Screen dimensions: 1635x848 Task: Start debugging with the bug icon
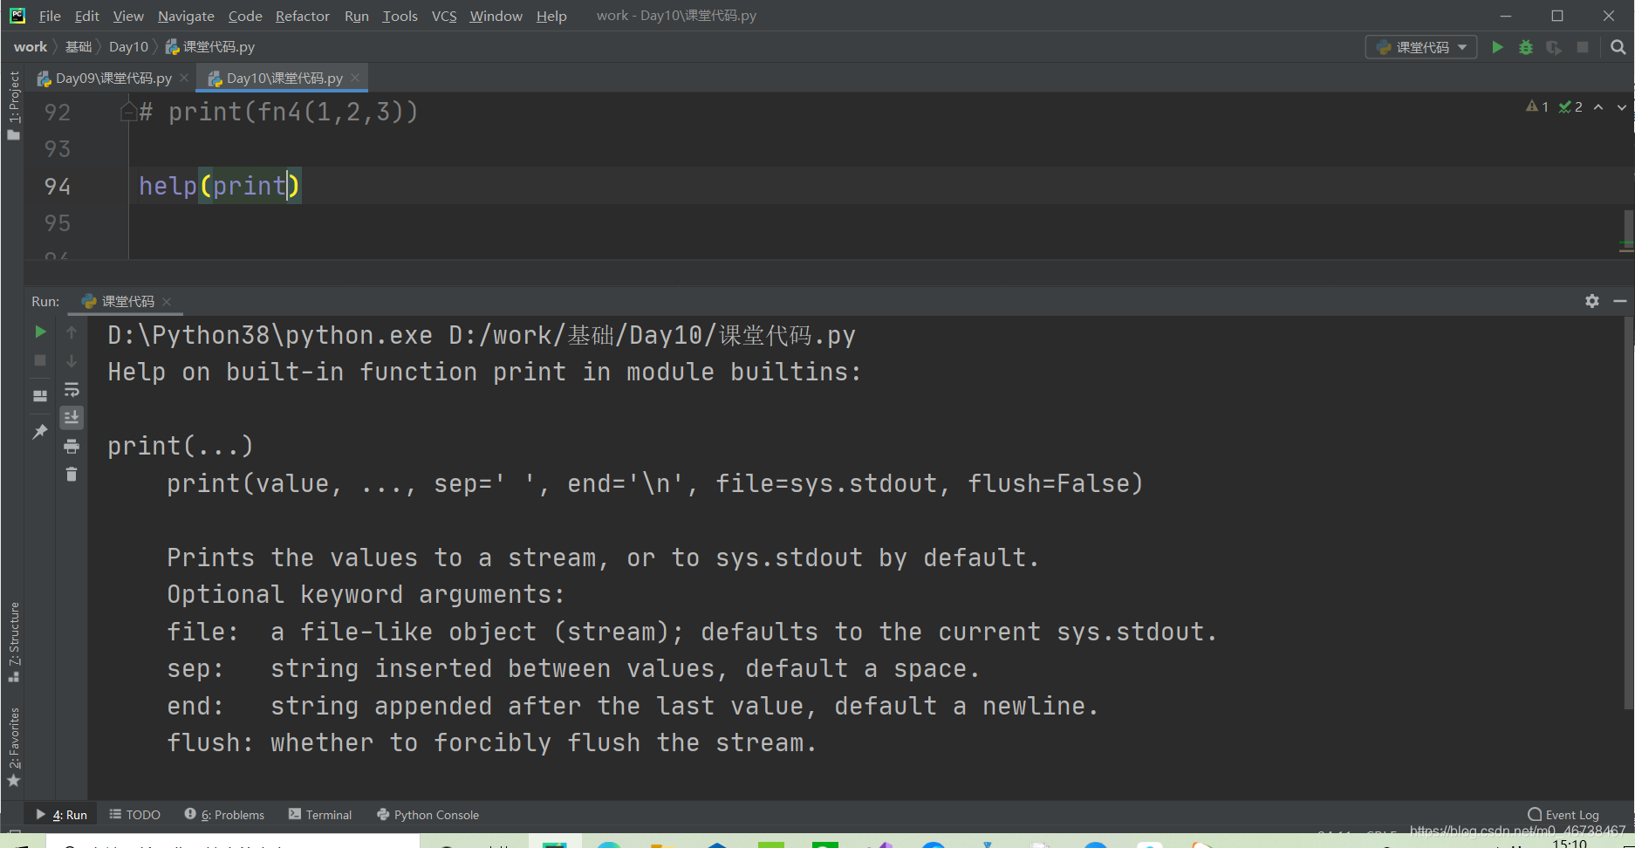[x=1526, y=47]
